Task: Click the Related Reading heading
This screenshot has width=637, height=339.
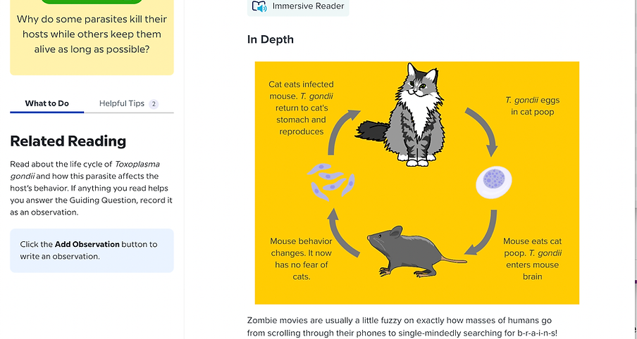Action: coord(68,141)
